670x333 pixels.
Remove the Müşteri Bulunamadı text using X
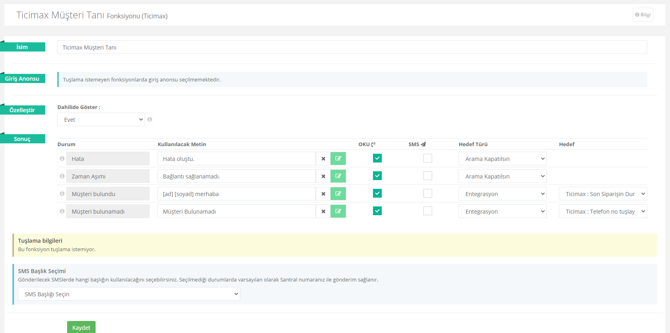323,211
